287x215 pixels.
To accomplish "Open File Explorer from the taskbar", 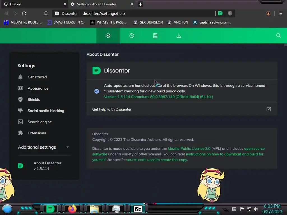I will [94, 209].
